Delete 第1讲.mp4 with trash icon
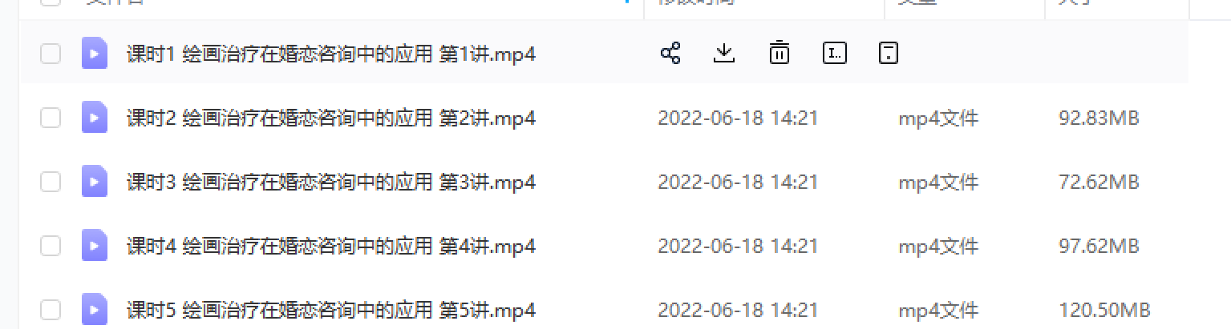This screenshot has width=1231, height=329. pyautogui.click(x=779, y=54)
